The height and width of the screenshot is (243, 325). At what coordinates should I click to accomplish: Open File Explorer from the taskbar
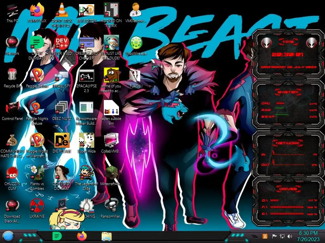tap(107, 236)
